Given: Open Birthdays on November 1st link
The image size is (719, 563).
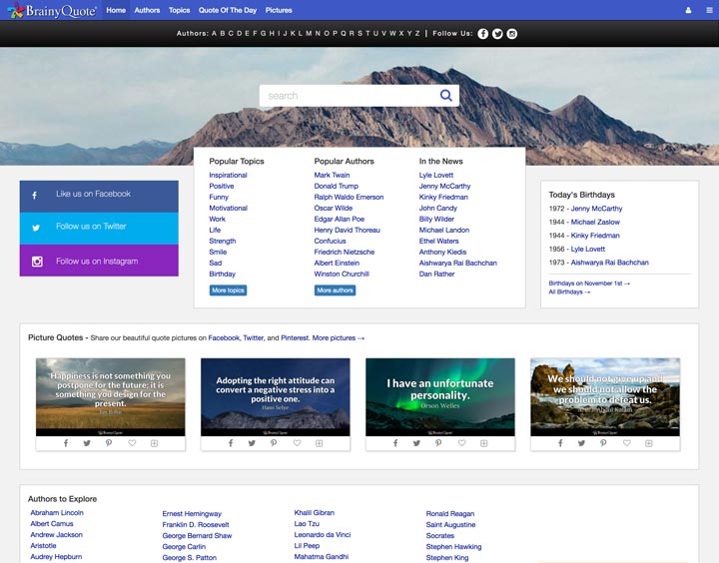Looking at the screenshot, I should pos(589,283).
